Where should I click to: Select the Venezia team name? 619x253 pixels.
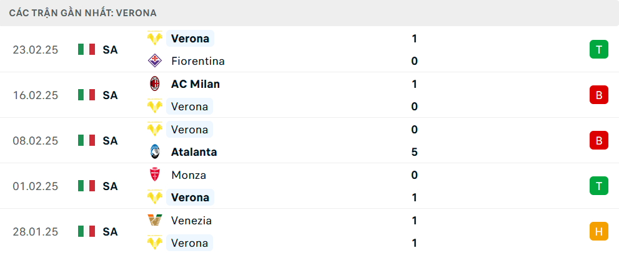[x=191, y=221]
